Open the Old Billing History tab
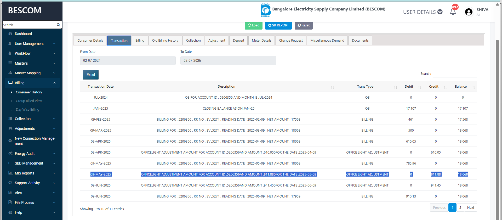This screenshot has width=502, height=220. [165, 40]
